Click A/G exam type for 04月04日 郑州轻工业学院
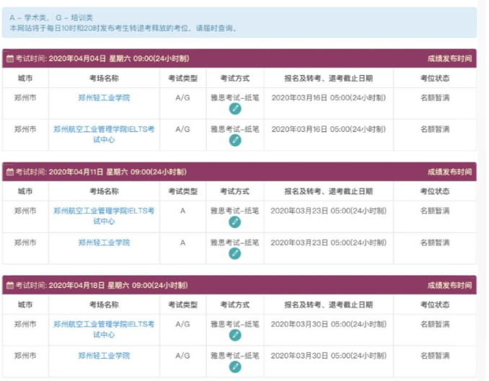489x381 pixels. coord(182,97)
